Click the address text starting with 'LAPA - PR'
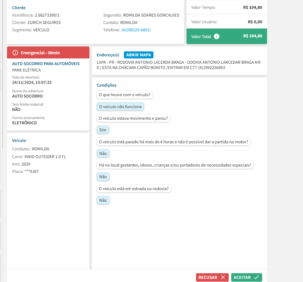The height and width of the screenshot is (282, 303). 178,65
